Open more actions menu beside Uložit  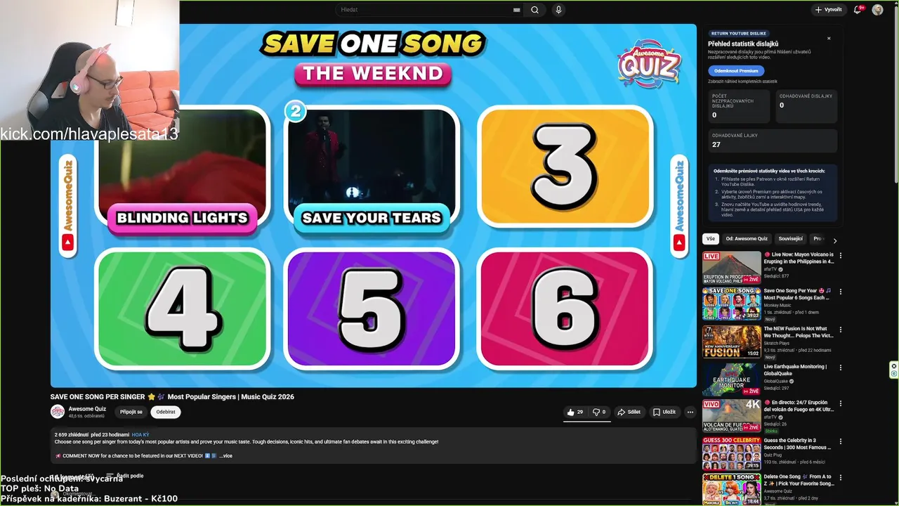click(x=690, y=412)
